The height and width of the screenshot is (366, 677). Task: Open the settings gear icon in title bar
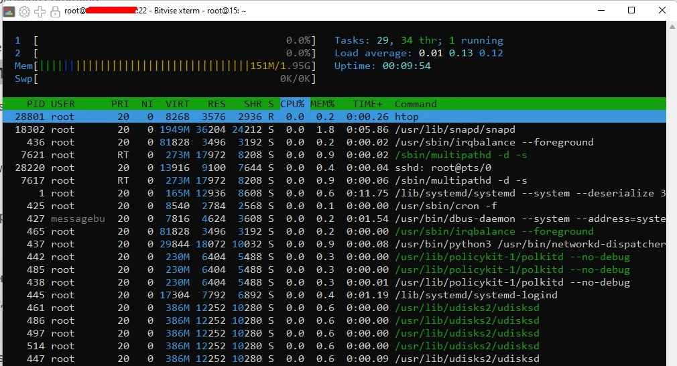pos(25,11)
